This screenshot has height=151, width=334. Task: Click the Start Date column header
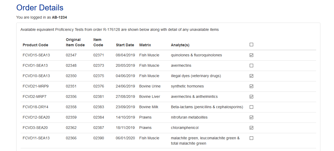pos(125,45)
